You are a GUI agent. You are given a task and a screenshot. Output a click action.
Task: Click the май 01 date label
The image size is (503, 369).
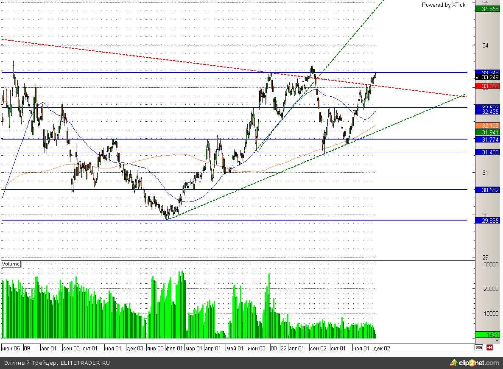[x=235, y=348]
